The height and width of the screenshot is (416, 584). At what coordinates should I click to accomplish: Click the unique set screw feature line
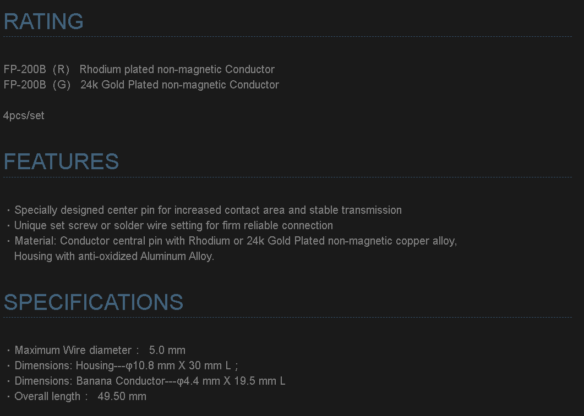point(173,225)
